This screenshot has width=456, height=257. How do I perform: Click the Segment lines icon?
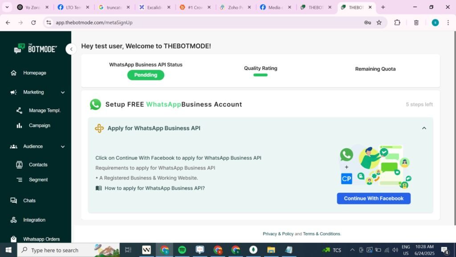(x=19, y=180)
